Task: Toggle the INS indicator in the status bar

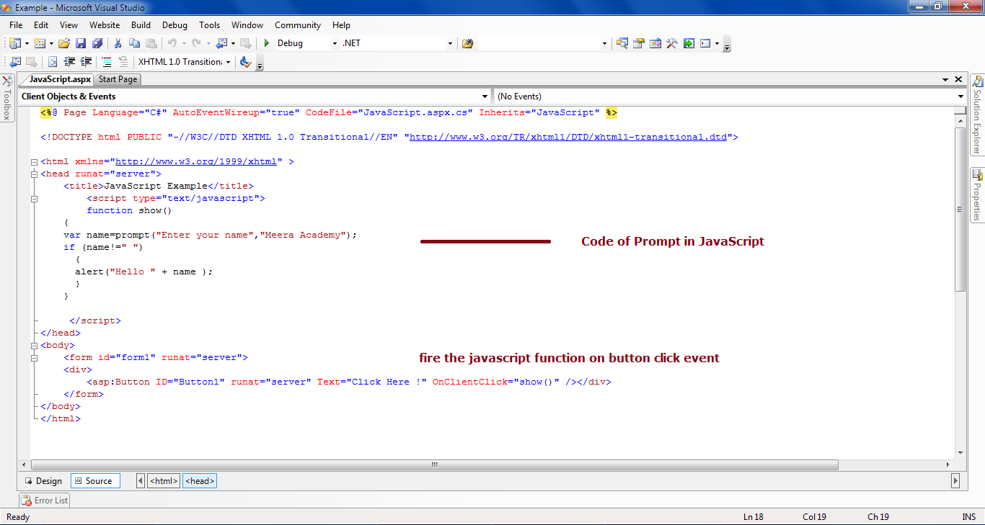Action: click(969, 516)
